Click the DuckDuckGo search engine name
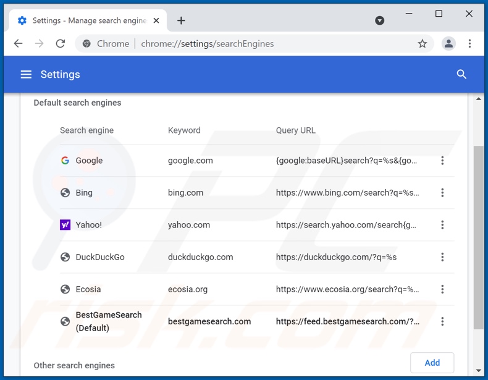 100,257
